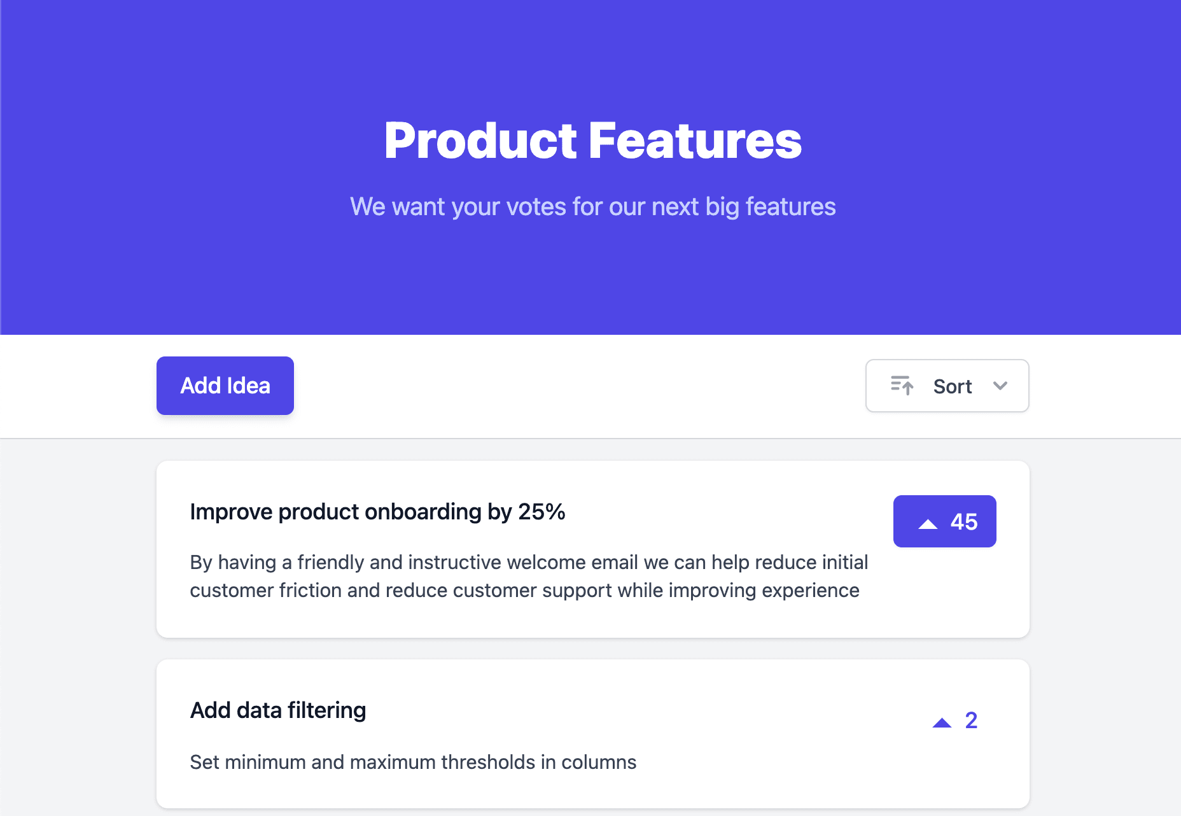Select the Add data filtering card
1181x816 pixels.
click(593, 734)
